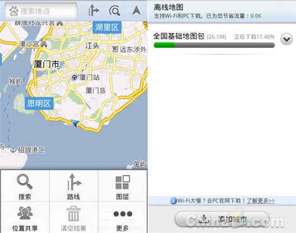Screen dimensions: 296x233
Task: Open route planning icon in top bar
Action: point(93,10)
